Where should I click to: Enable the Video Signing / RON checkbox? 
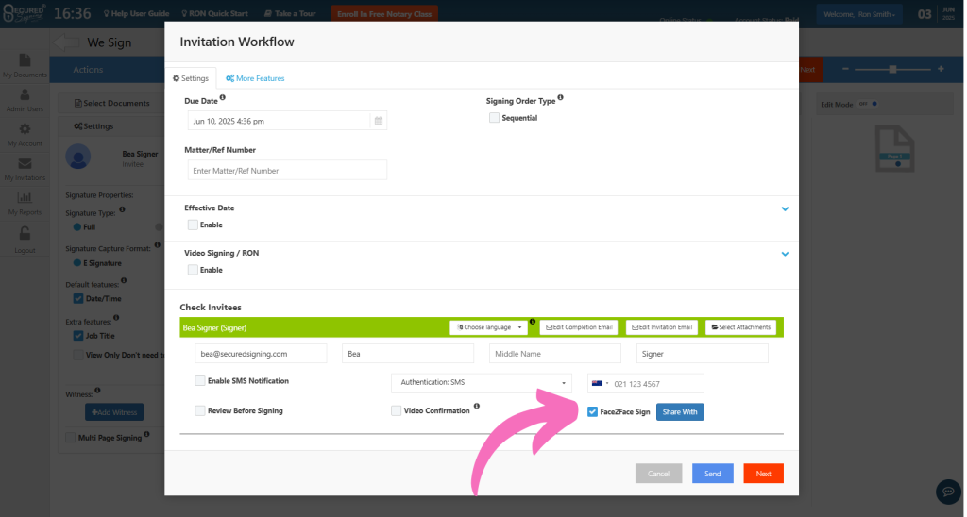click(193, 270)
